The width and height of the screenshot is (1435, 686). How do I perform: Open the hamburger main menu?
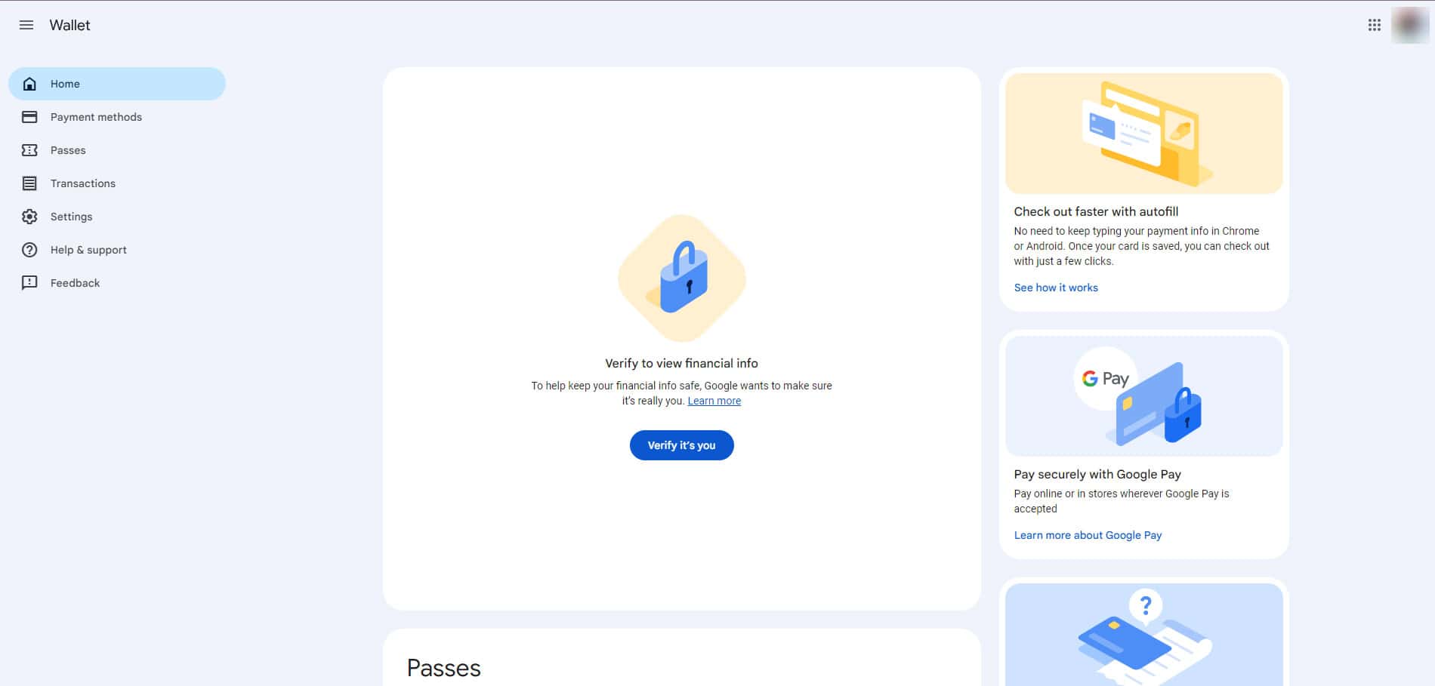tap(26, 25)
